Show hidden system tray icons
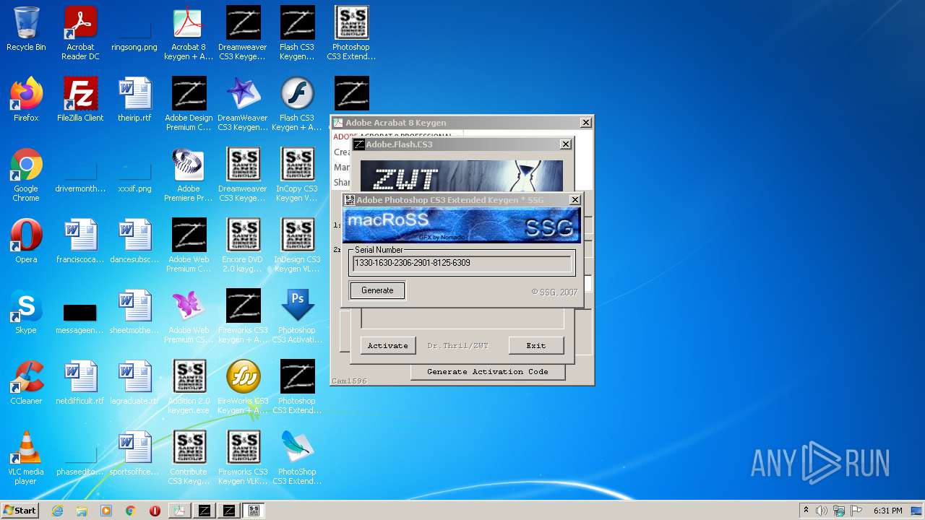Screen dimensions: 925x520 click(x=806, y=511)
